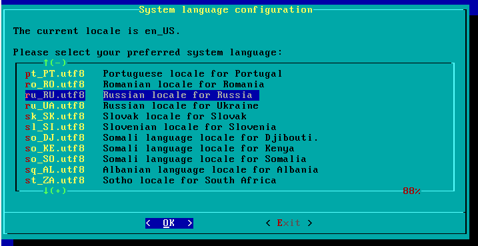Choose Somali language locale for Kenya
The width and height of the screenshot is (478, 246).
click(x=199, y=149)
